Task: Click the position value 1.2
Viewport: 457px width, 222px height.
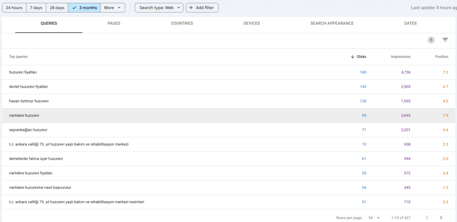Action: [x=445, y=188]
